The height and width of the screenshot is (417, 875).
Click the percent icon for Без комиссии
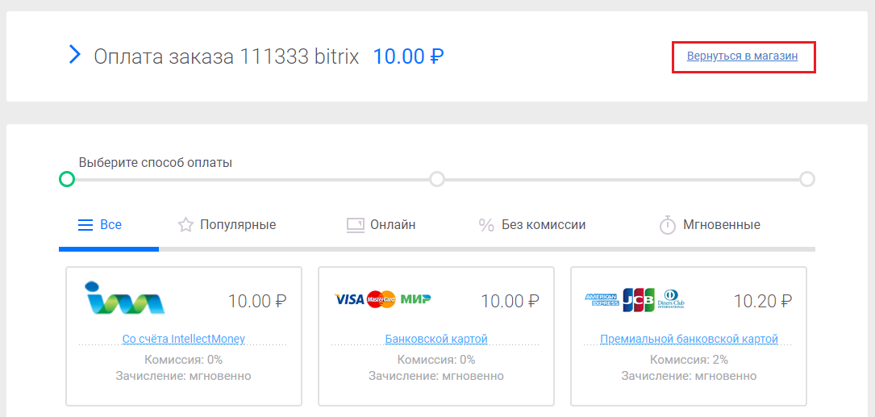coord(486,226)
